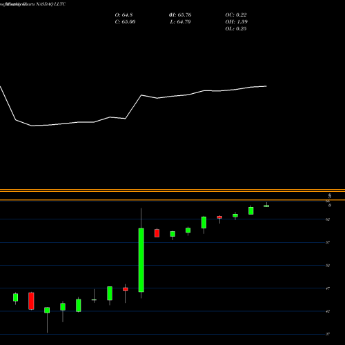
Task: Select the green candle with the longest lower wick
Action: pyautogui.click(x=47, y=310)
